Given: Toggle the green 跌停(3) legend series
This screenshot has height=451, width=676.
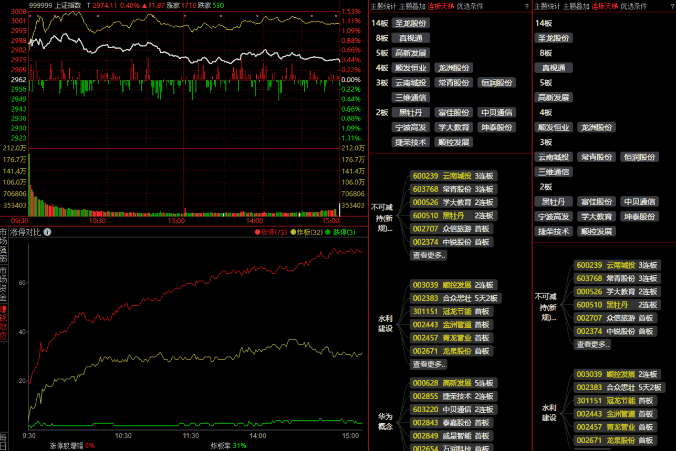Looking at the screenshot, I should point(340,232).
